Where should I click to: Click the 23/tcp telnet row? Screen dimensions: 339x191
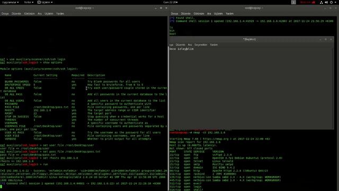pos(201,161)
